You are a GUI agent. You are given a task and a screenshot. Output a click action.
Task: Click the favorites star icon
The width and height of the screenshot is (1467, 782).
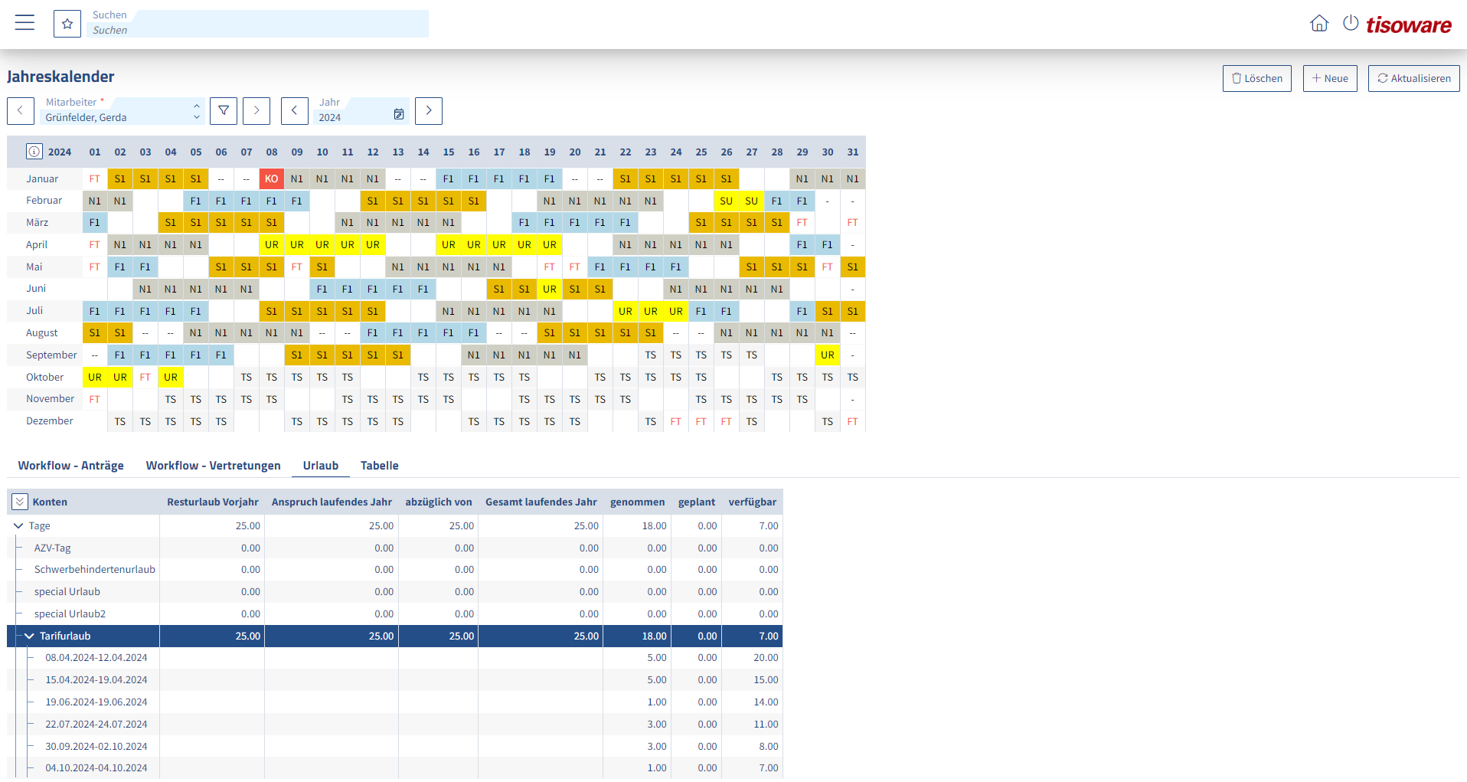click(x=67, y=24)
